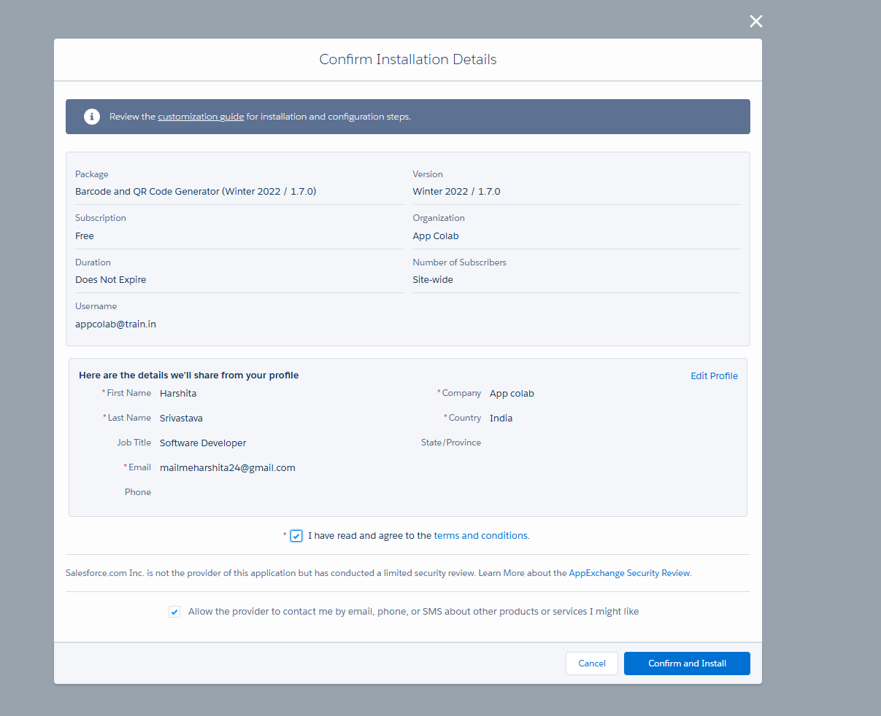Click the close X above the dialog
The image size is (881, 716).
point(755,21)
